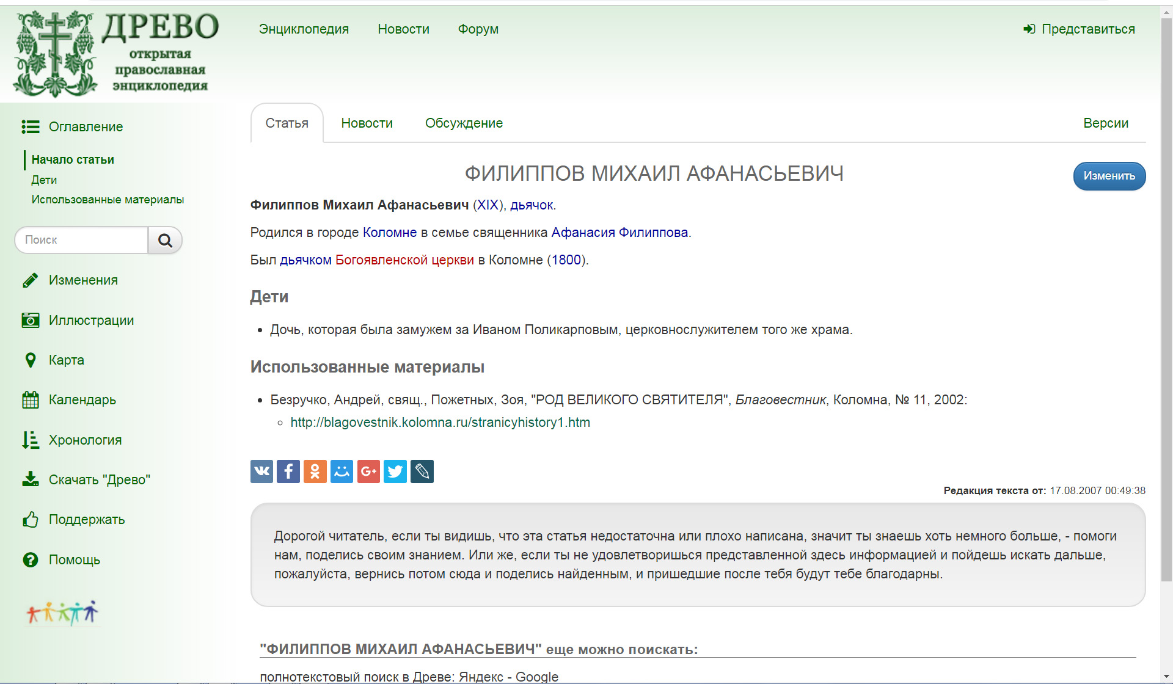Open the Поддержать link
The width and height of the screenshot is (1173, 684).
click(87, 520)
